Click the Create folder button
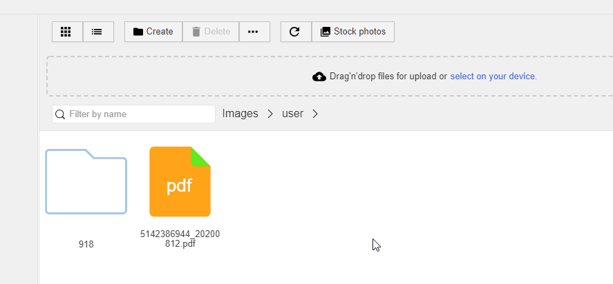Viewport: 613px width, 284px height. click(153, 32)
